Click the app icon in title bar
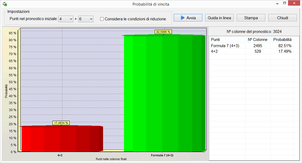Screen dimensions: 302x163 tap(4, 4)
